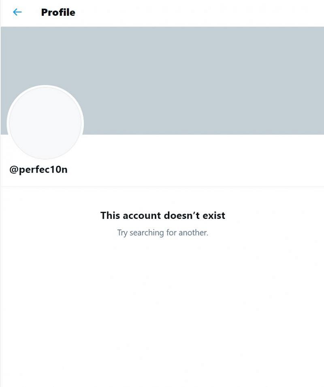Click the word "account" in the heading

pos(142,216)
